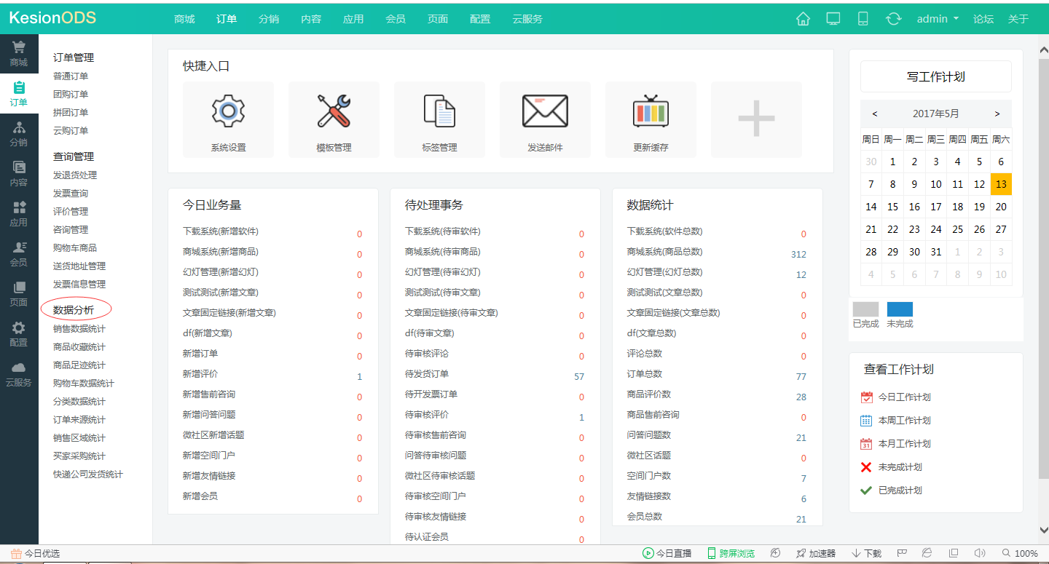Open the 论坛 link in top bar
This screenshot has width=1049, height=564.
click(983, 19)
